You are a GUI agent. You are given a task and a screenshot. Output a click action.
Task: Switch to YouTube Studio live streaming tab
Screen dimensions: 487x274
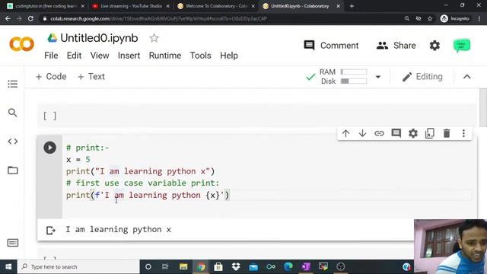click(x=131, y=6)
